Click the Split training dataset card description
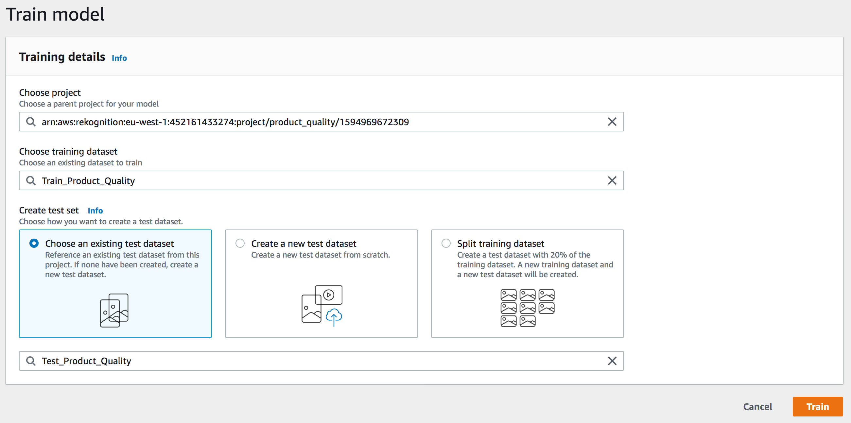Viewport: 851px width, 423px height. point(534,265)
